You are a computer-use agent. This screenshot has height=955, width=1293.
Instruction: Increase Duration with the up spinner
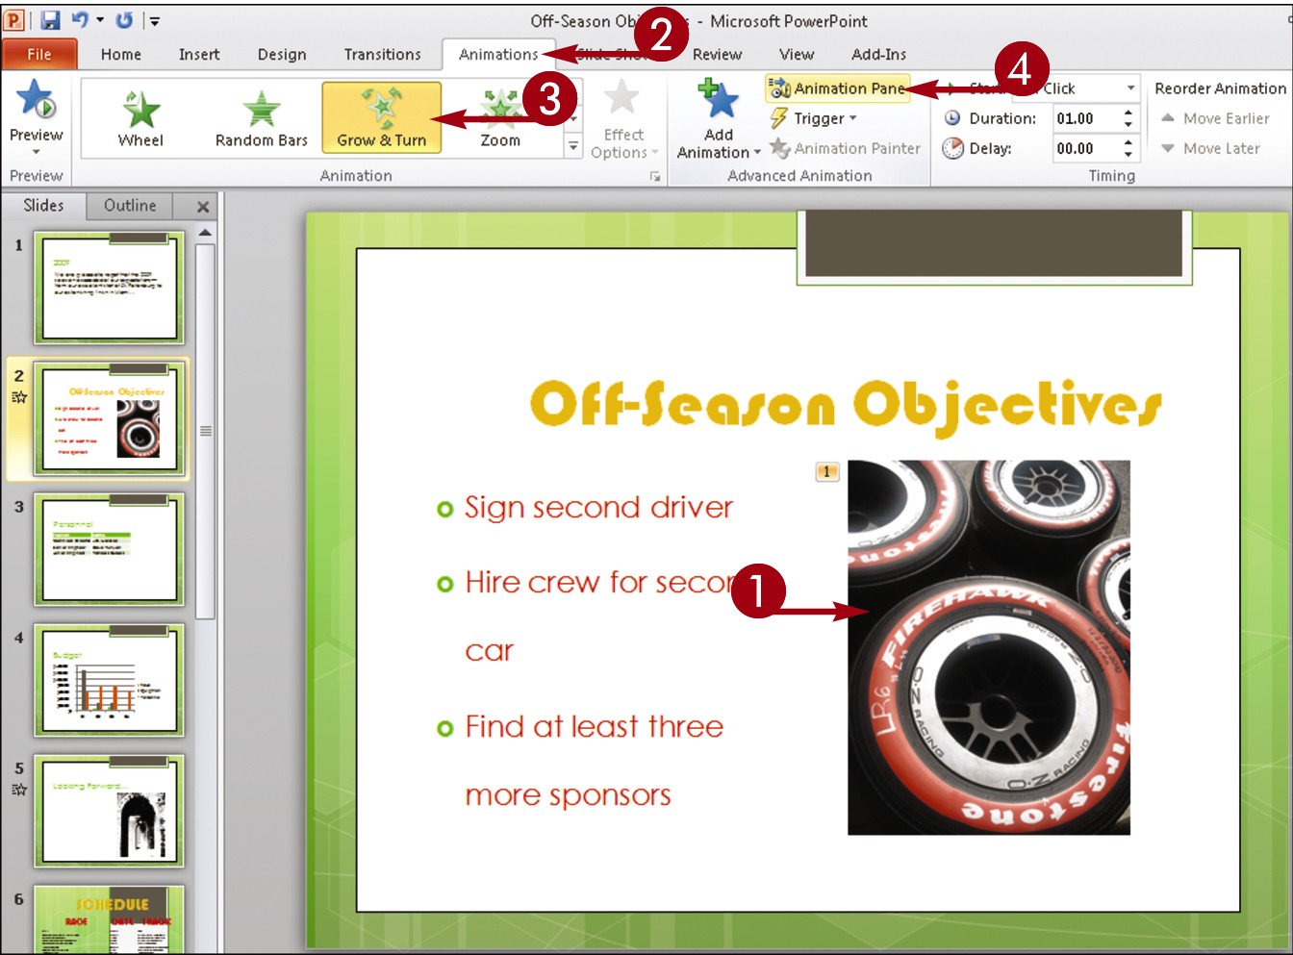click(x=1128, y=113)
